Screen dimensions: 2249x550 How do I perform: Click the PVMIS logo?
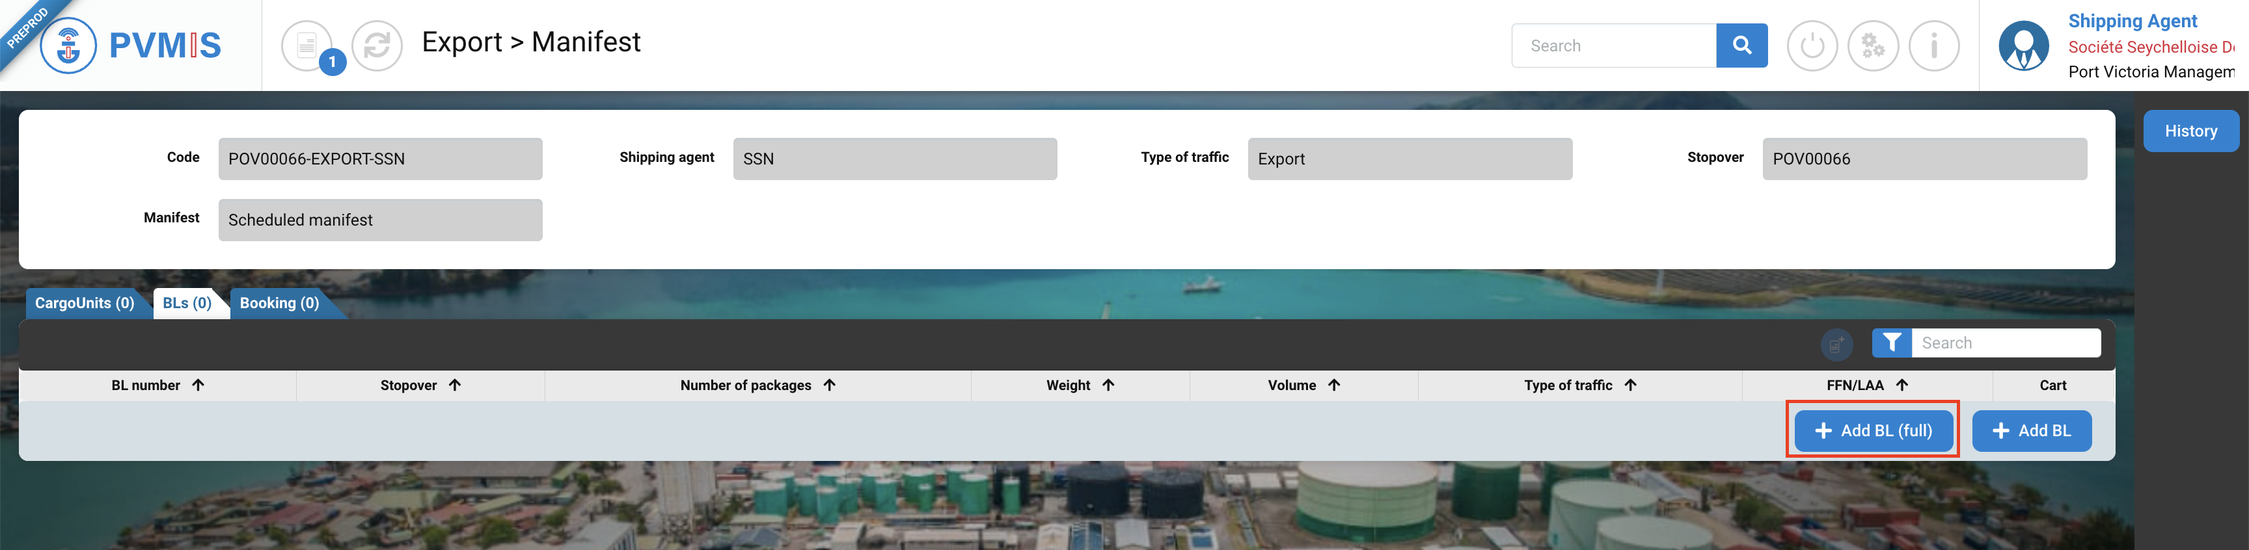[131, 46]
